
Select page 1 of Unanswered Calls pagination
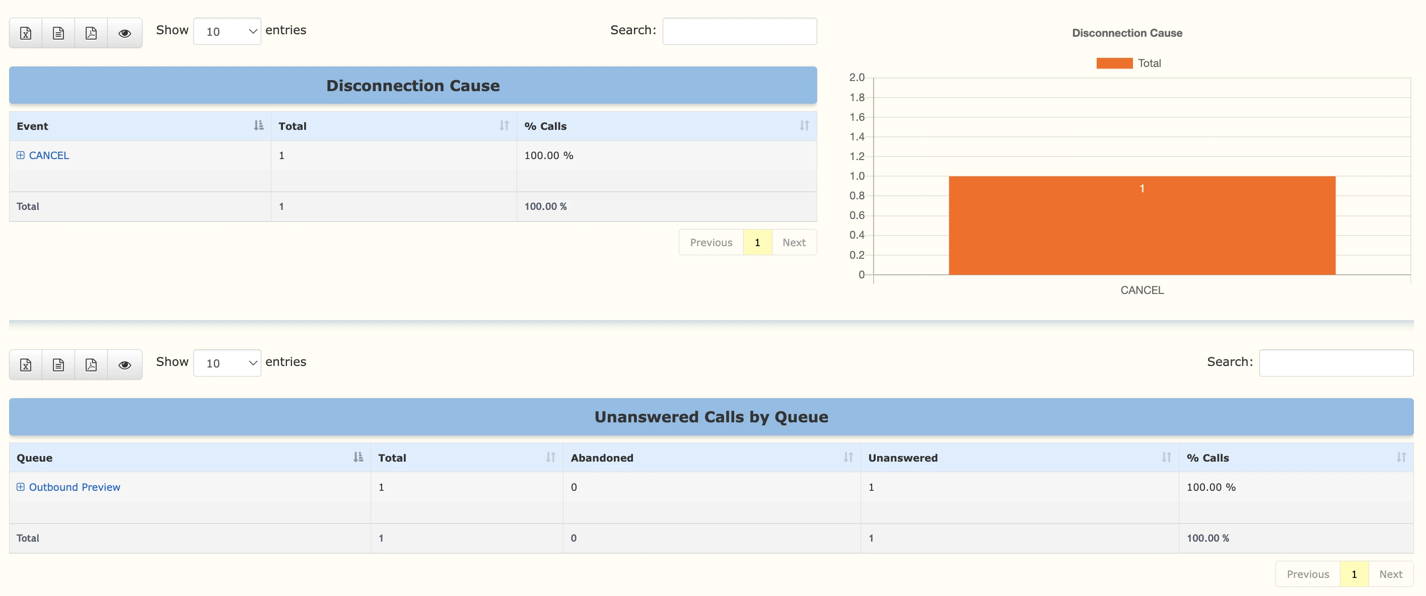pos(1354,574)
